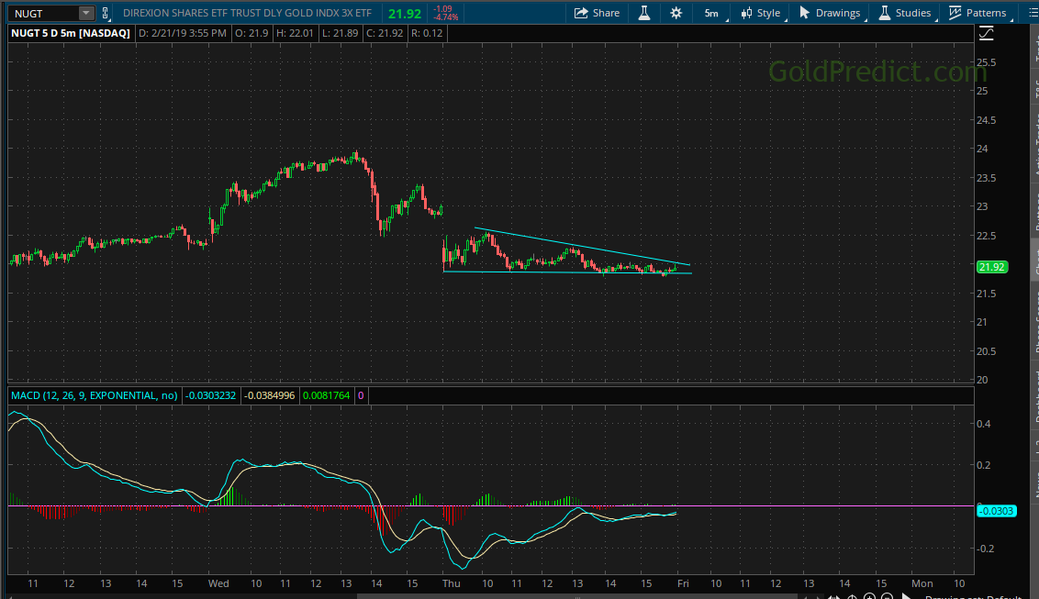Viewport: 1039px width, 599px height.
Task: Click the 20 price axis label
Action: tap(982, 380)
